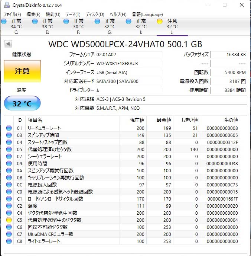
Task: Click raw value 000000000D38 in row 09
Action: point(222,163)
